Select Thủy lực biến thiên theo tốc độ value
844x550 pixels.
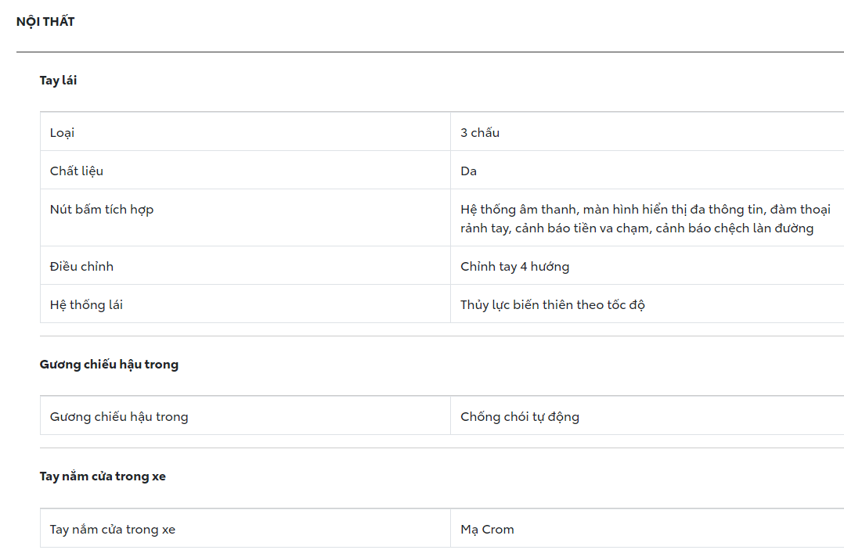(553, 305)
